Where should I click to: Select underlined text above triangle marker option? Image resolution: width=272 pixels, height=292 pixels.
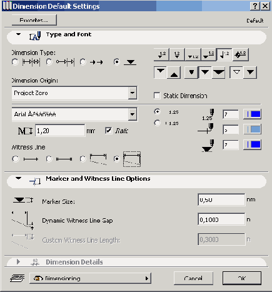pyautogui.click(x=209, y=54)
